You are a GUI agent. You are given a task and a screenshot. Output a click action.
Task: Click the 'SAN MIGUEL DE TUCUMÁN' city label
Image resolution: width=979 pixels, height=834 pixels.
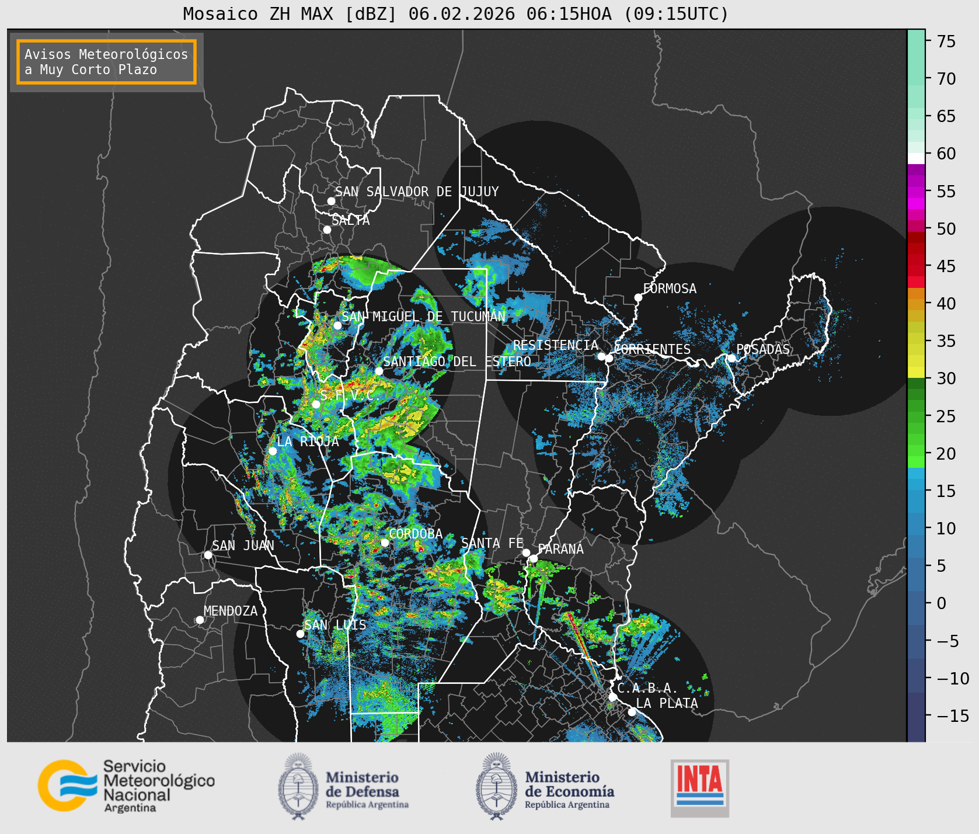(423, 317)
